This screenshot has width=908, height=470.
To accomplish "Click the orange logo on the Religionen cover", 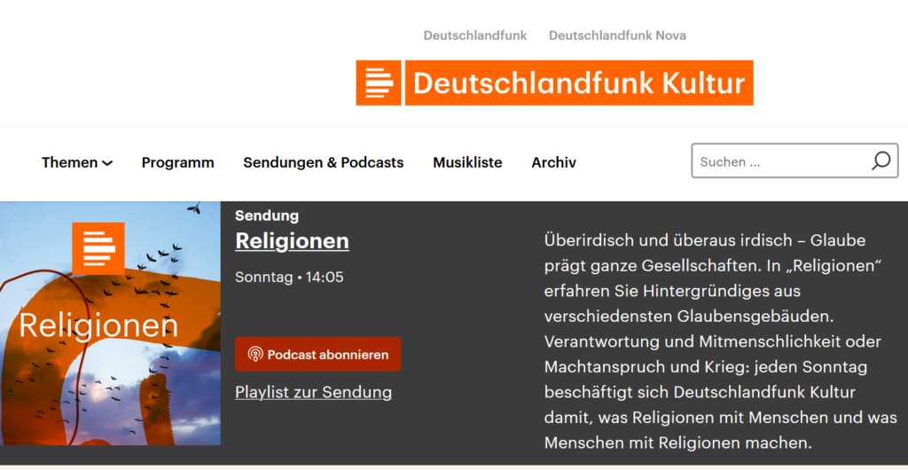I will [x=98, y=249].
